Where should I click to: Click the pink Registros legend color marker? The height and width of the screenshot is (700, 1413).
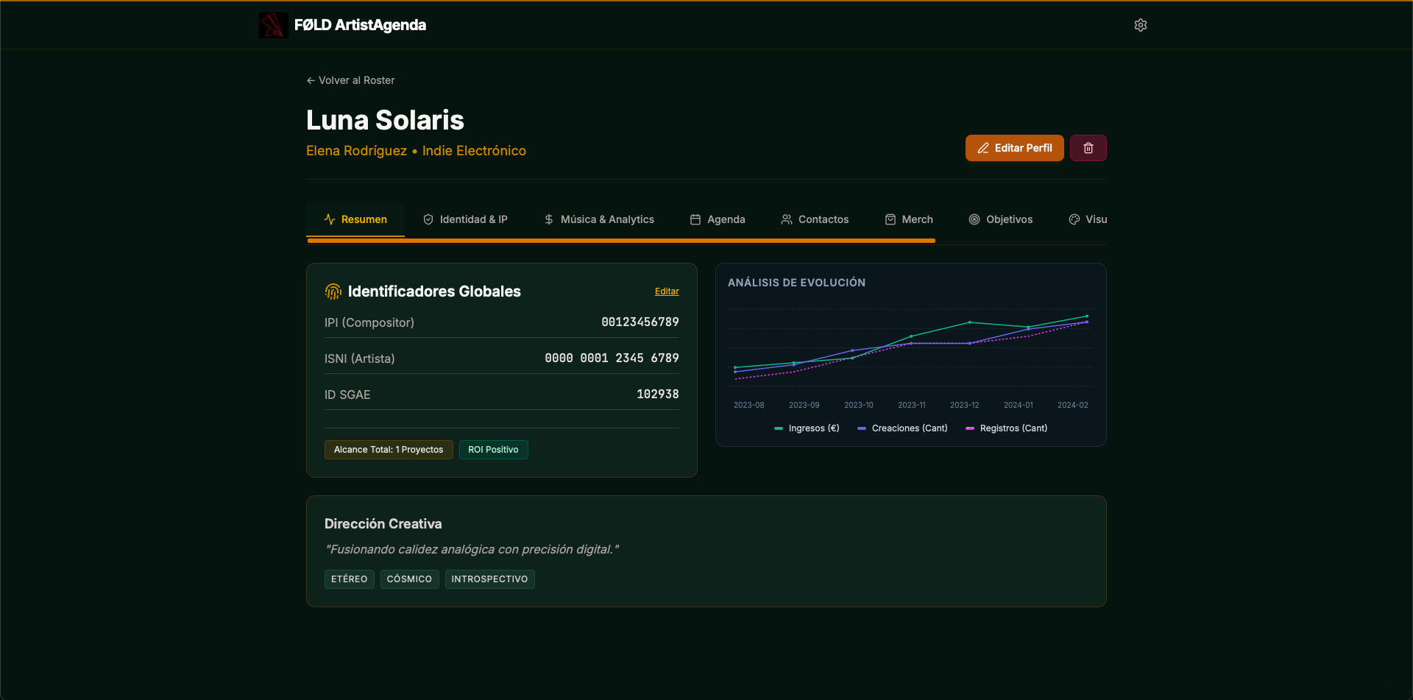970,428
